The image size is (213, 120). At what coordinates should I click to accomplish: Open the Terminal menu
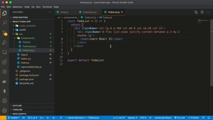tap(47, 7)
